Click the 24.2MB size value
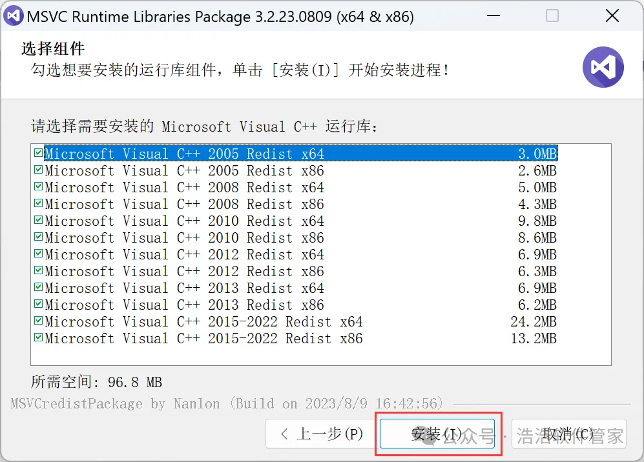This screenshot has height=462, width=644. [534, 322]
